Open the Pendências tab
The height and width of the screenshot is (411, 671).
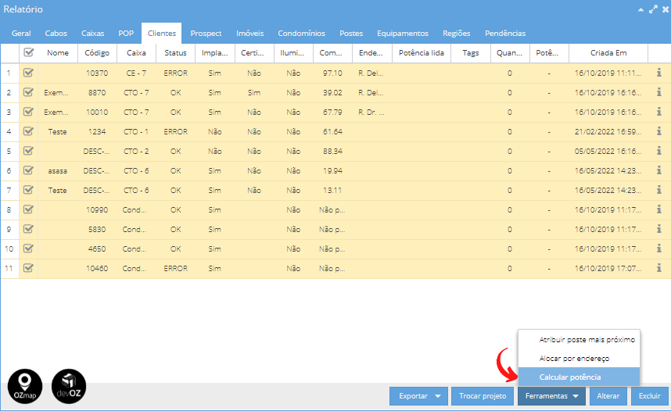pos(505,34)
